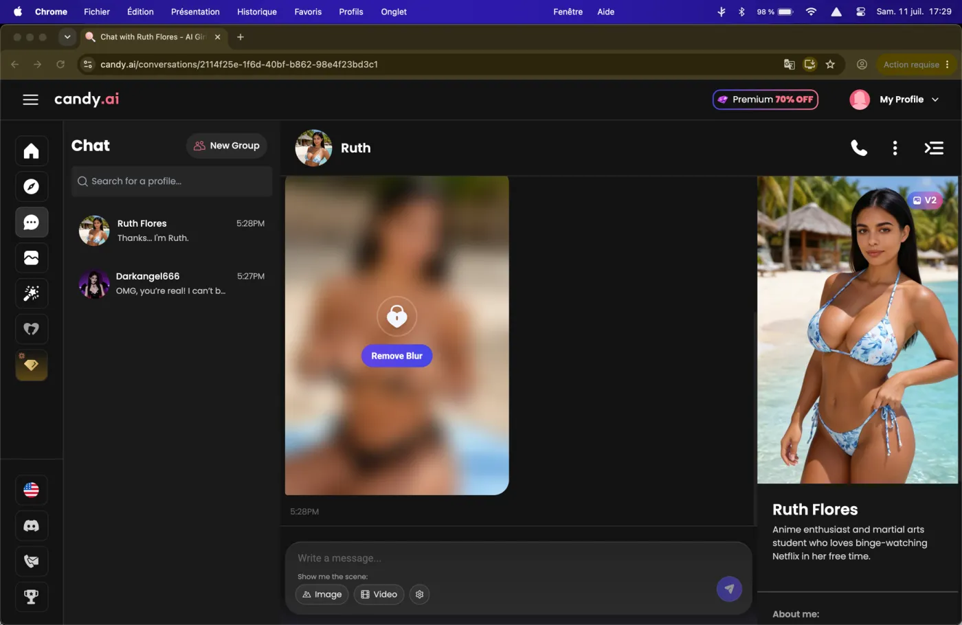962x625 pixels.
Task: Request a Video of the scene
Action: 379,595
